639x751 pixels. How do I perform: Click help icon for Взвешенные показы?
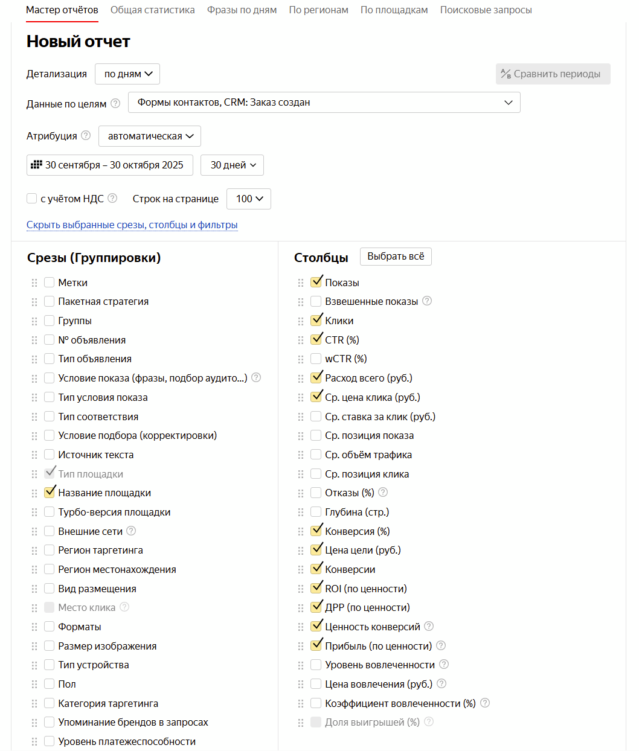coord(427,301)
